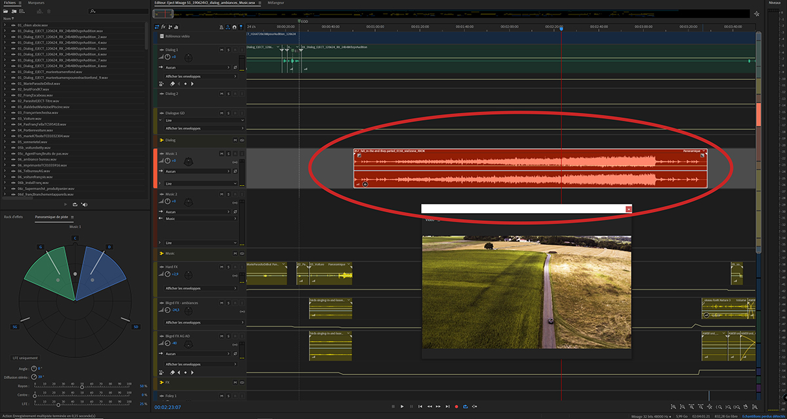
Task: Click the Inputs/Outputs icon in the editor toolbar
Action: (156, 27)
